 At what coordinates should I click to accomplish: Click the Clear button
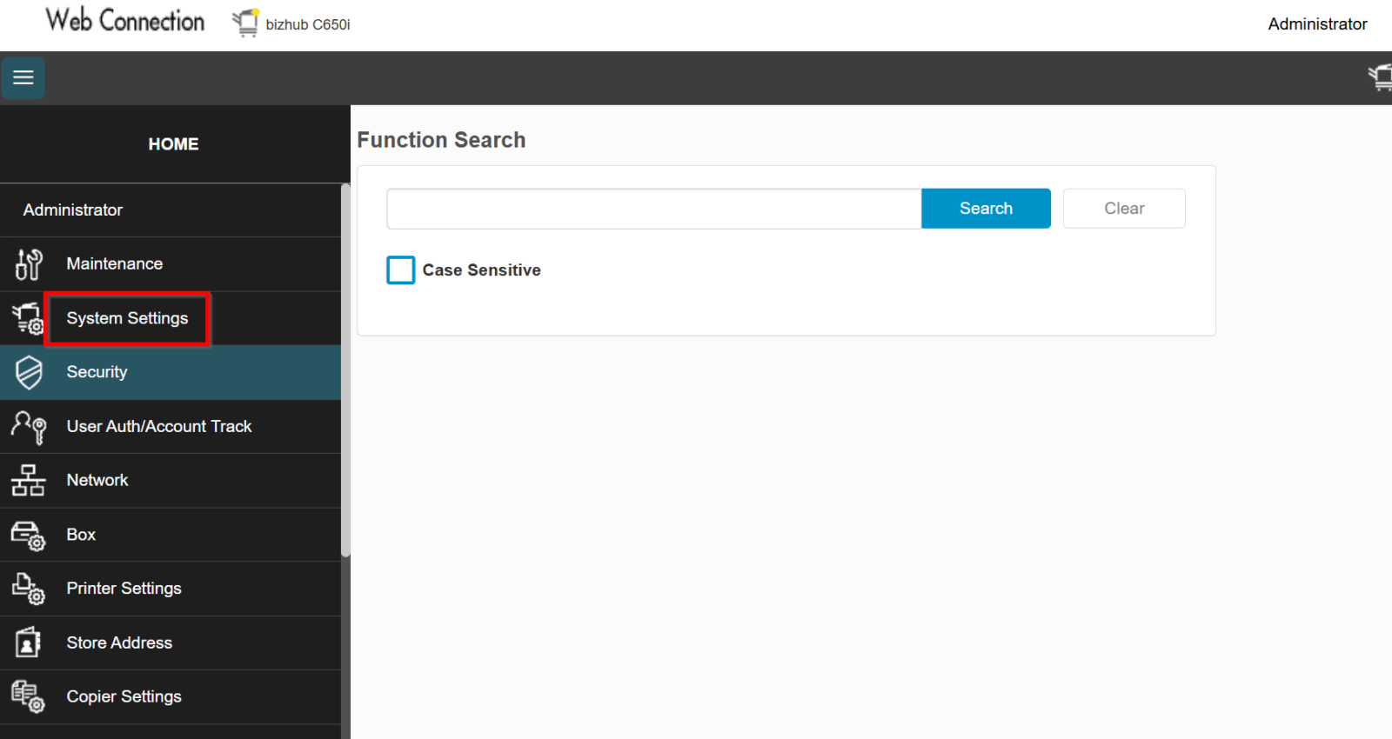point(1124,209)
